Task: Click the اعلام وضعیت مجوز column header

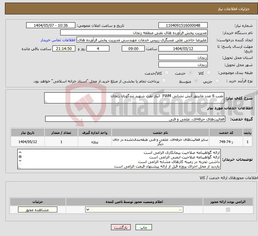Action: (134, 202)
